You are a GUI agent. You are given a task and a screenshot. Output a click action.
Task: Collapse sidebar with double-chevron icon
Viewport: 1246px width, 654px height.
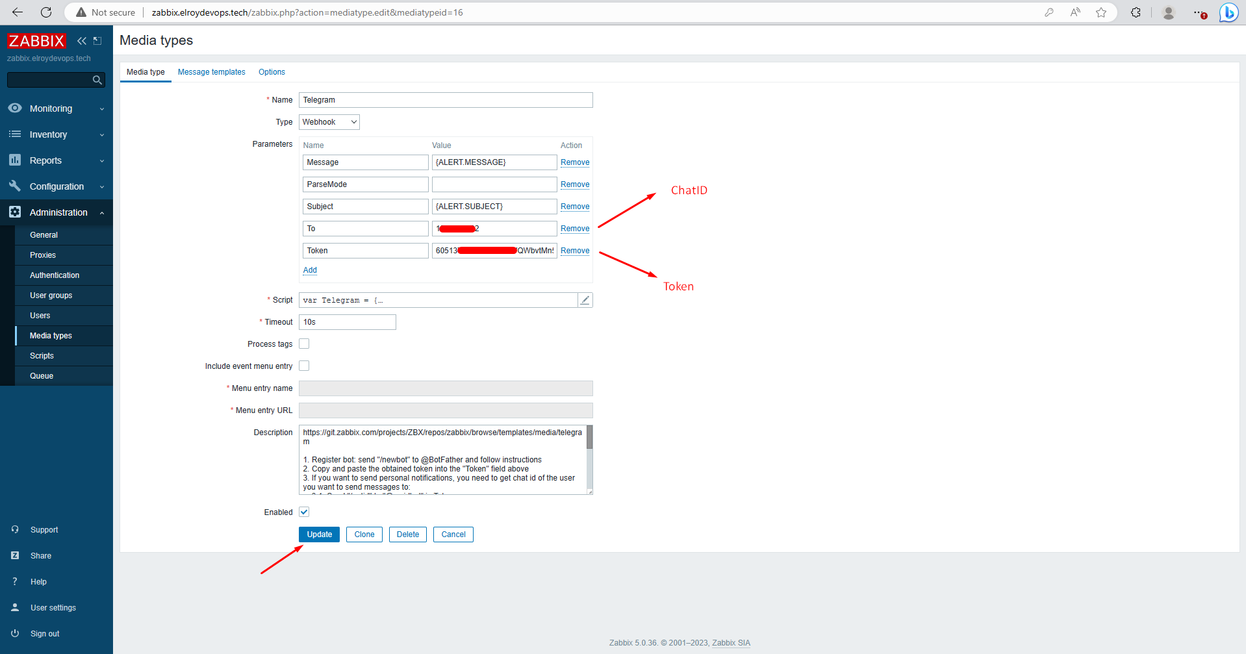pyautogui.click(x=82, y=41)
